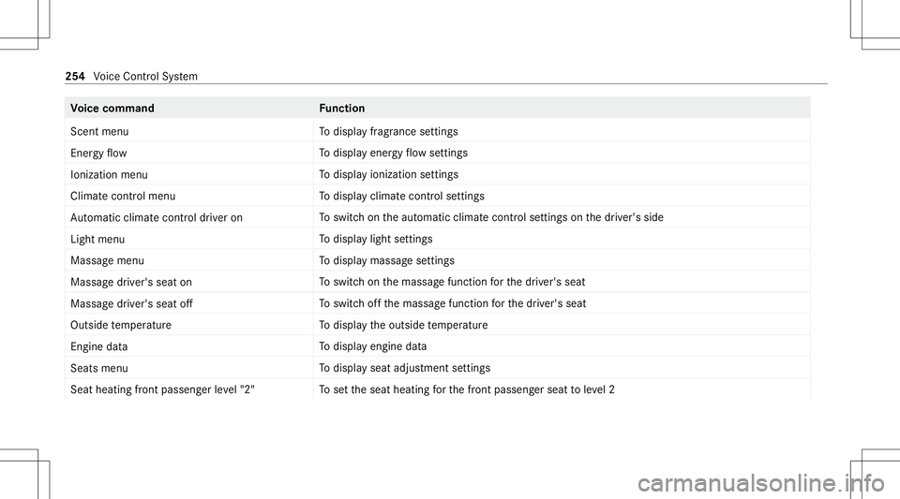
Task: Click the Energy flow voice command
Action: [98, 153]
